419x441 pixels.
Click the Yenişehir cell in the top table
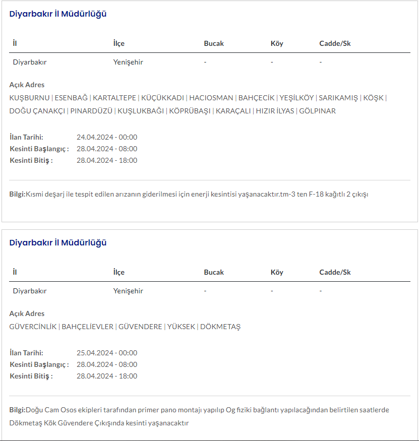(128, 62)
